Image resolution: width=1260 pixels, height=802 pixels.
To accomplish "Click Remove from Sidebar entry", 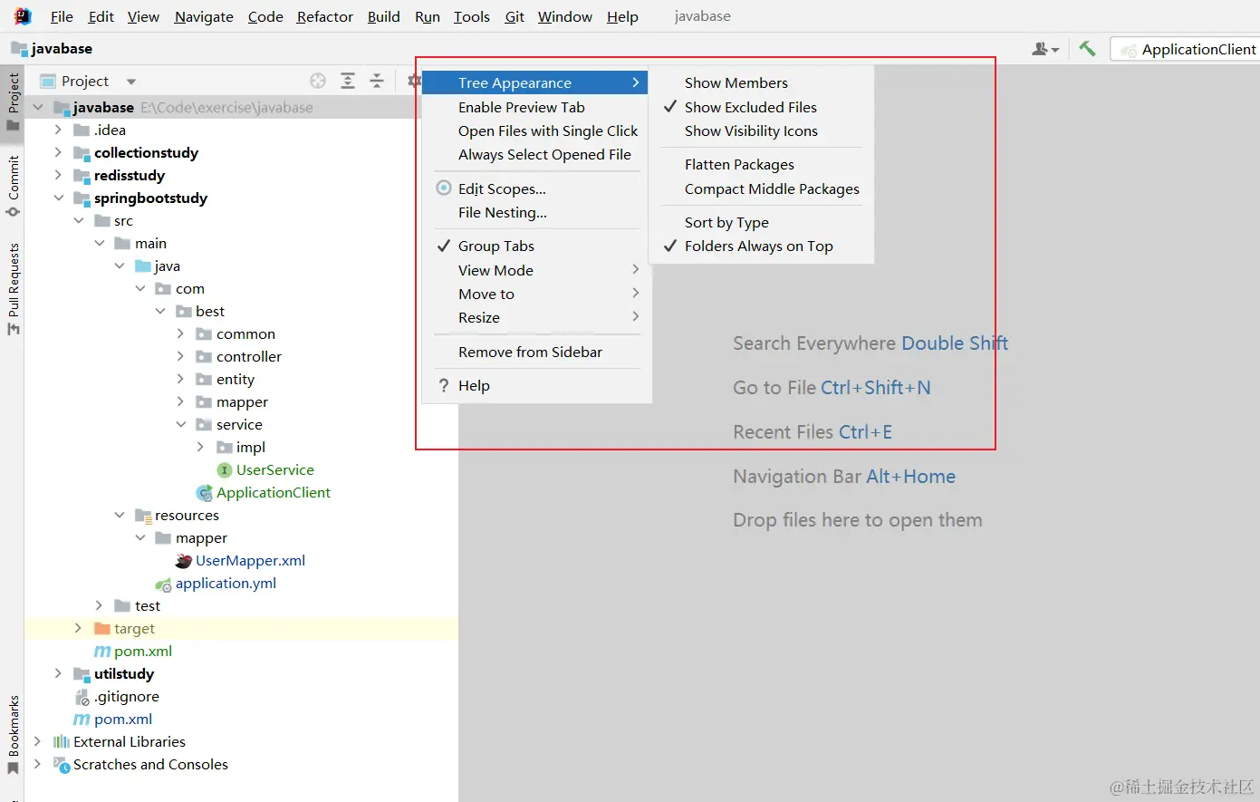I will [x=537, y=352].
